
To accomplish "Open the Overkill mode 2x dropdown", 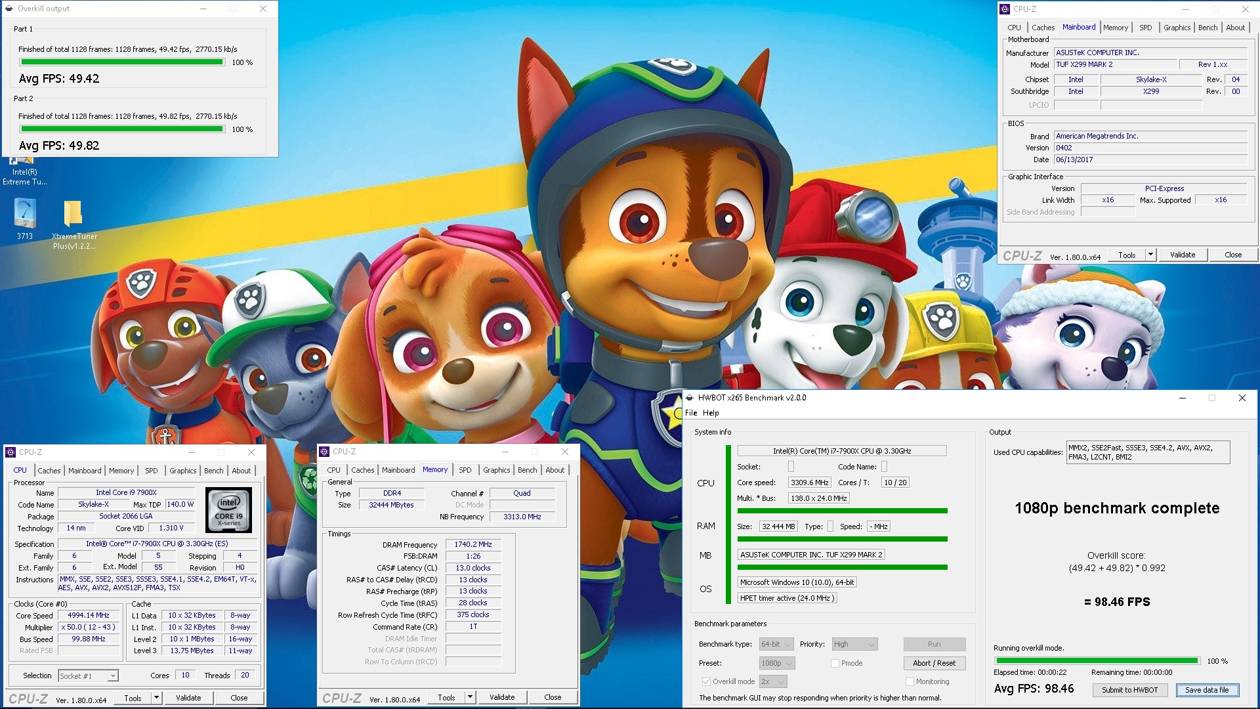I will click(x=773, y=681).
